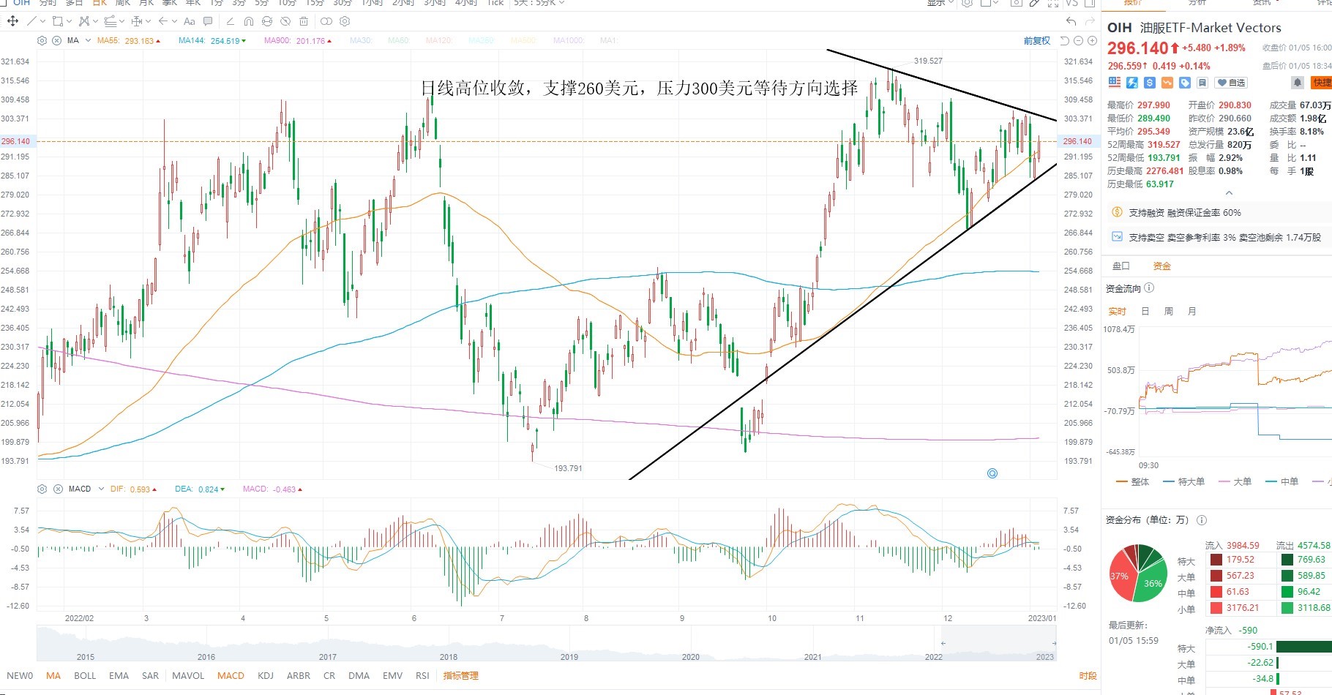Click the orange trend chart stock icon
Screen dimensions: 1332x695
tap(1167, 83)
